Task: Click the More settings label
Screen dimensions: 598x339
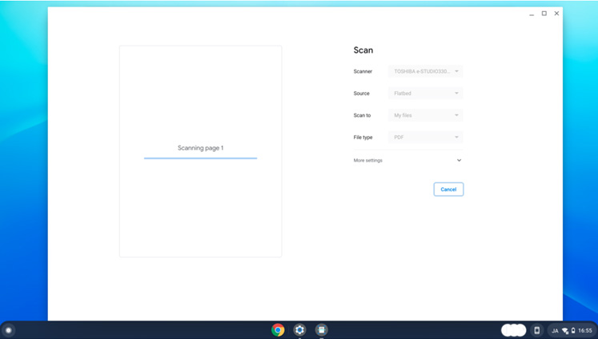Action: click(368, 161)
